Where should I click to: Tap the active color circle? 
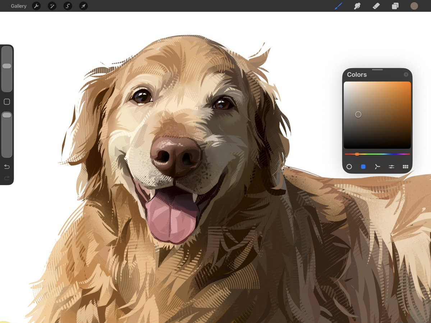[414, 6]
